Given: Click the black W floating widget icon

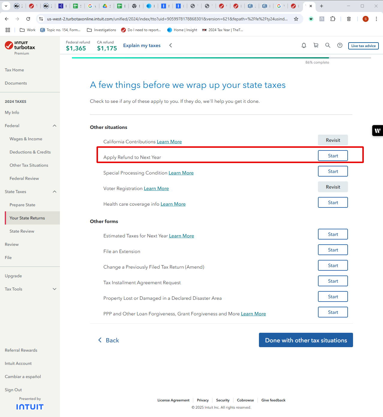Looking at the screenshot, I should [378, 130].
